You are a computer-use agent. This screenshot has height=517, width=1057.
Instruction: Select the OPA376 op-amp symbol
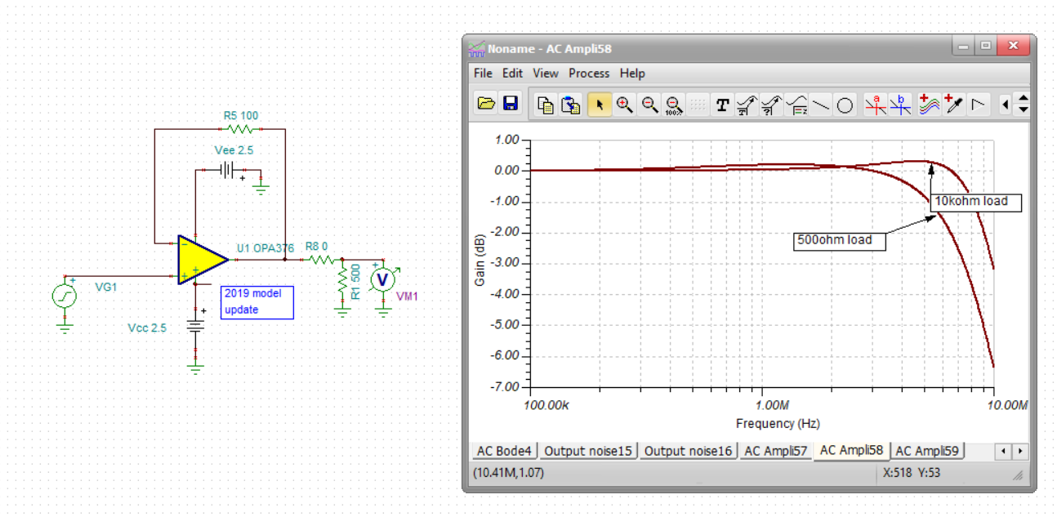(202, 260)
